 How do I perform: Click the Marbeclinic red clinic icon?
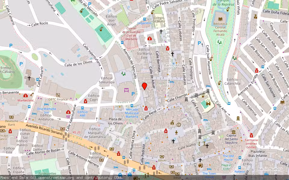click(x=26, y=95)
